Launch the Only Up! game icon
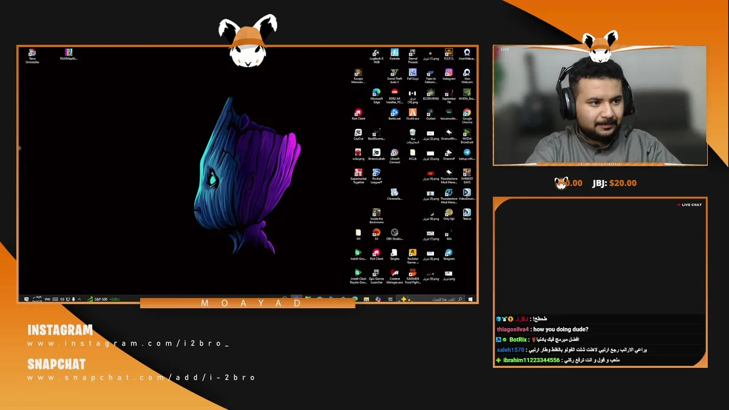The width and height of the screenshot is (729, 410). [x=449, y=214]
